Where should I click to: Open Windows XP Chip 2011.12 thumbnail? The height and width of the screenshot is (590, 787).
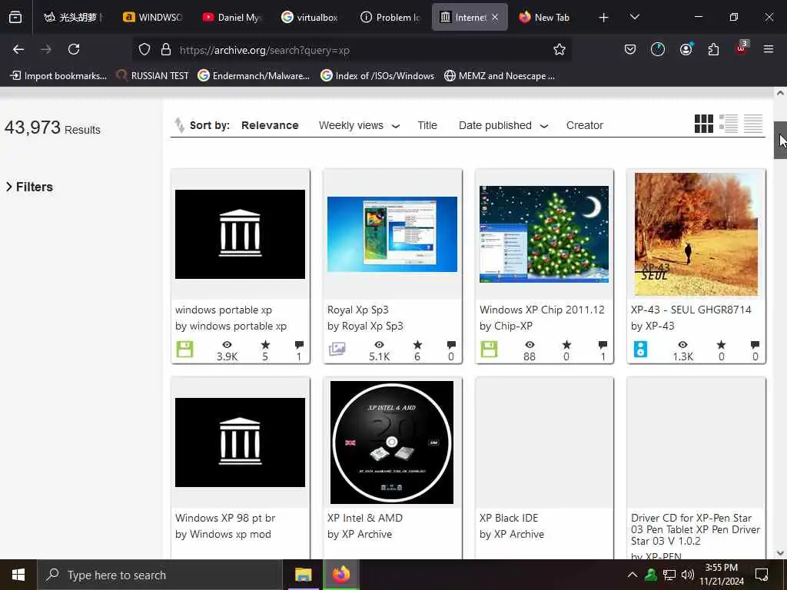[544, 234]
